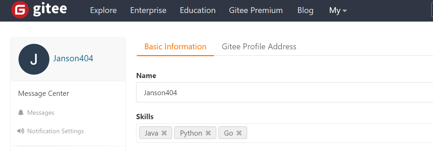Open the Education section
433x151 pixels.
[197, 11]
